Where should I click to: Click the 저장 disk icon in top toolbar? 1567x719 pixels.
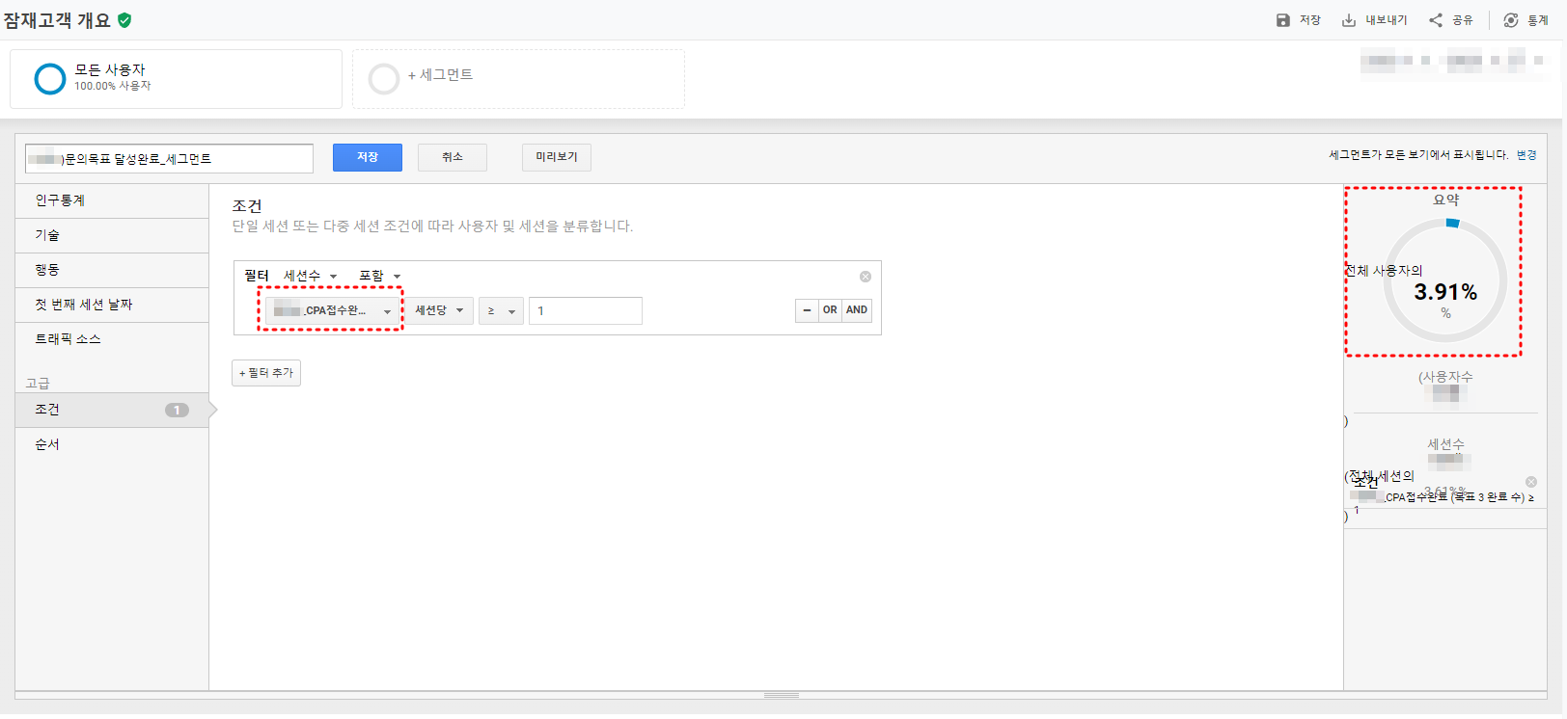(x=1283, y=20)
